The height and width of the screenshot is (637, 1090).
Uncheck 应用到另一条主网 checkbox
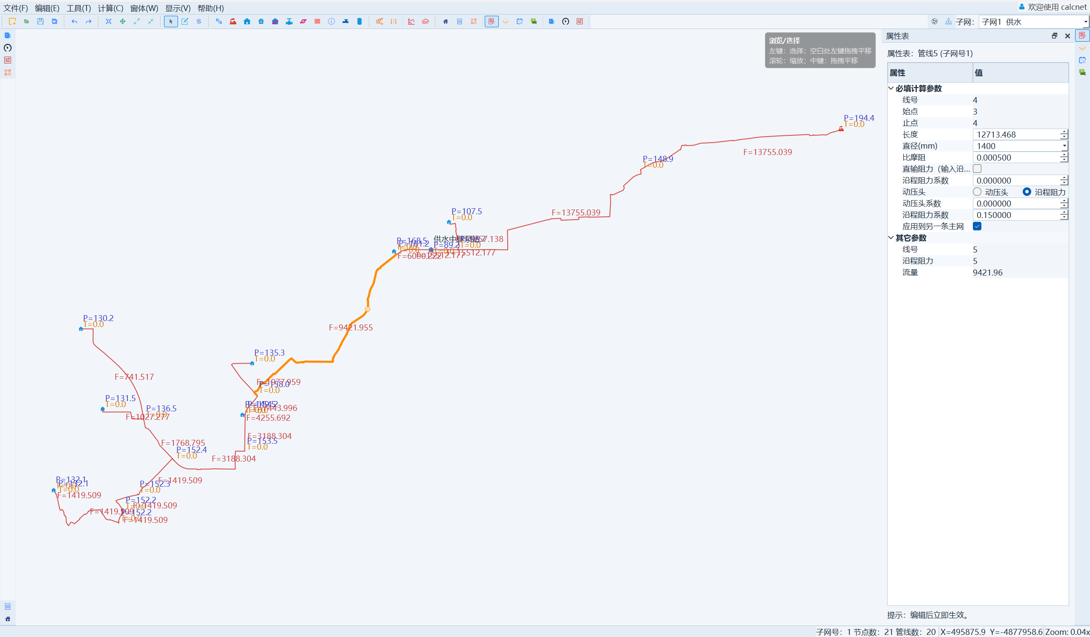[x=977, y=226]
